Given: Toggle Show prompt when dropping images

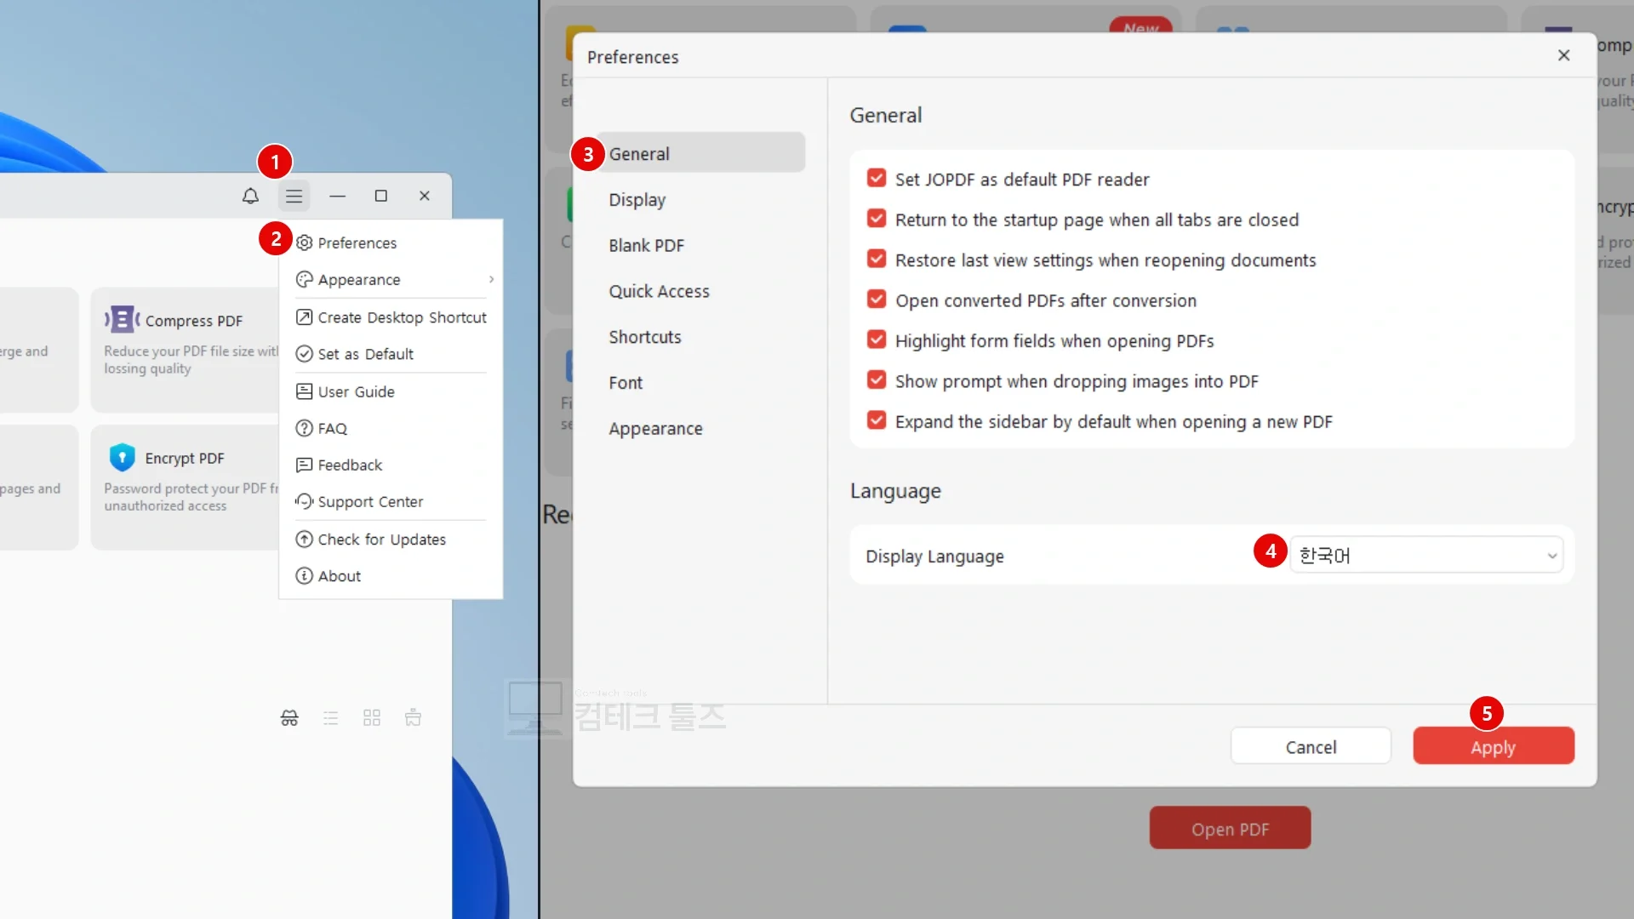Looking at the screenshot, I should tap(877, 380).
